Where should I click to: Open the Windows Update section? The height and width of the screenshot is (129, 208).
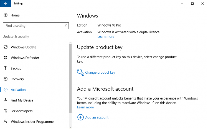[x=24, y=47]
